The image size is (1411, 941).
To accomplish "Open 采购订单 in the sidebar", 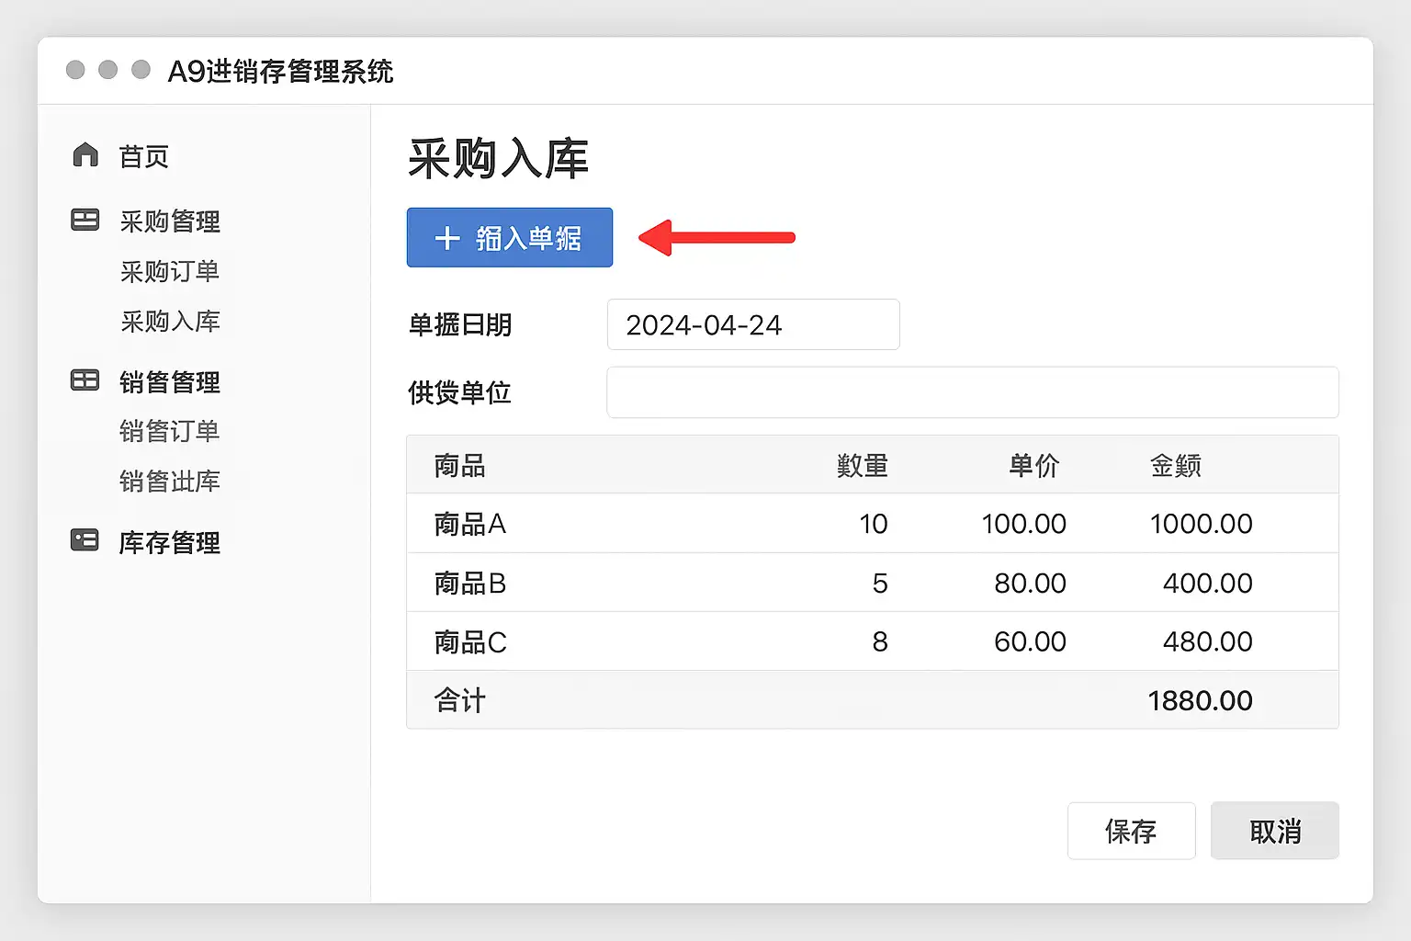I will click(170, 272).
